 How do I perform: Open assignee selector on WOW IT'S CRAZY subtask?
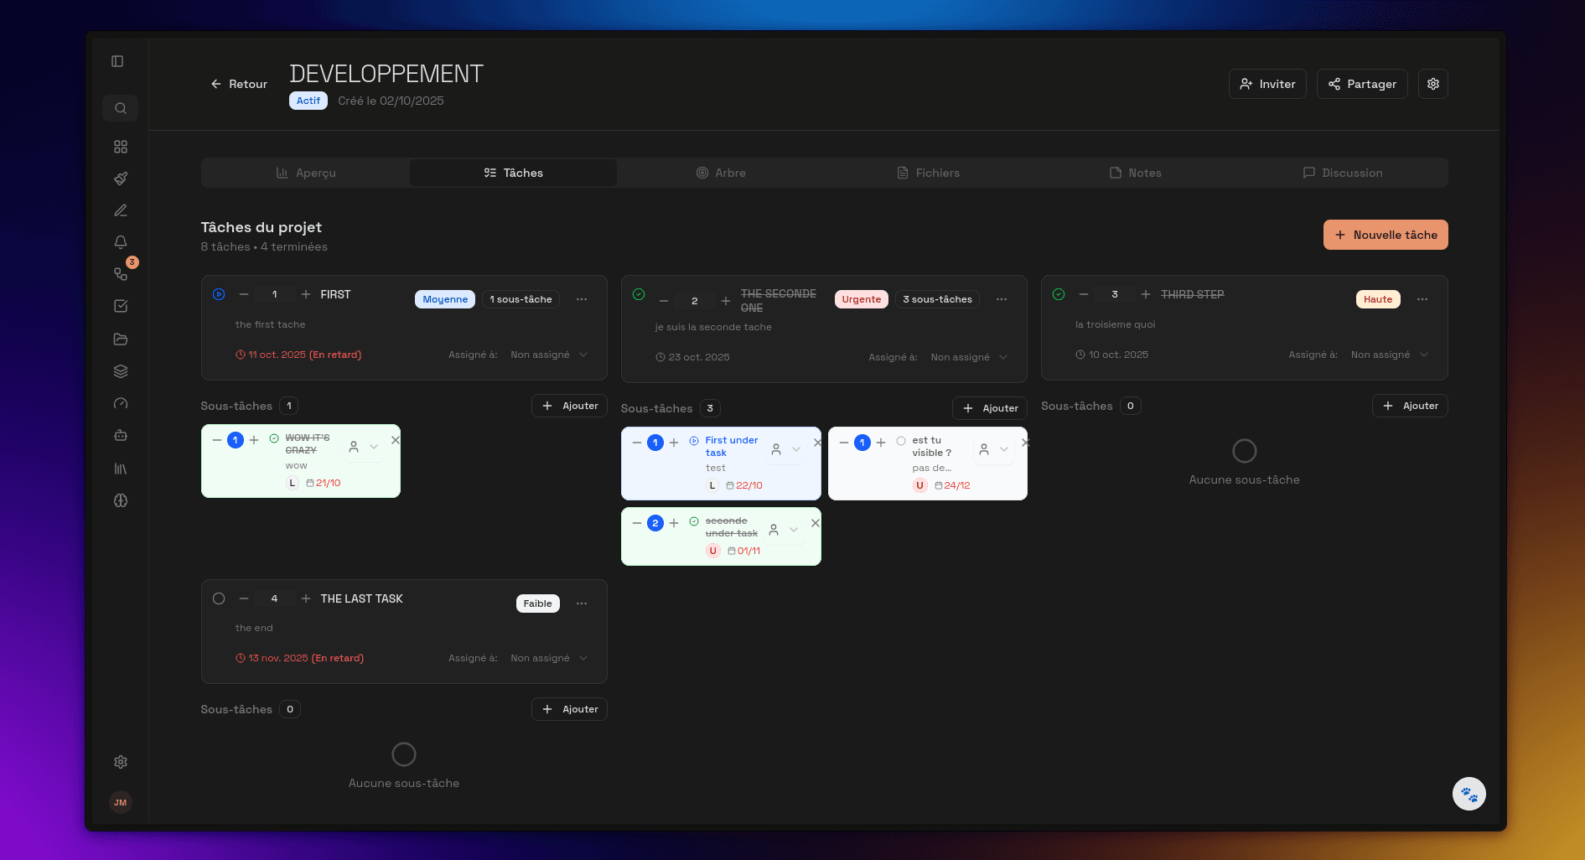[x=364, y=447]
